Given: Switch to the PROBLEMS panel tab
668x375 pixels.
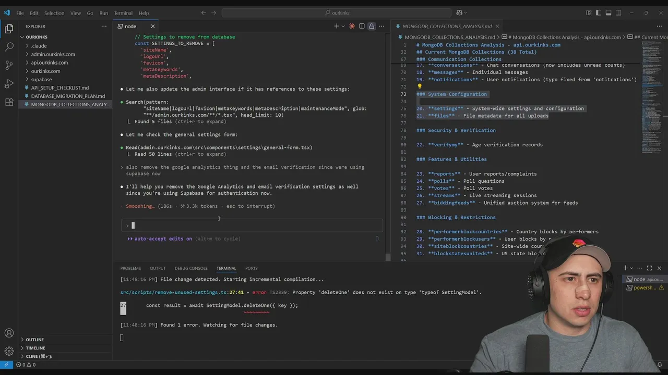Looking at the screenshot, I should click(x=130, y=268).
